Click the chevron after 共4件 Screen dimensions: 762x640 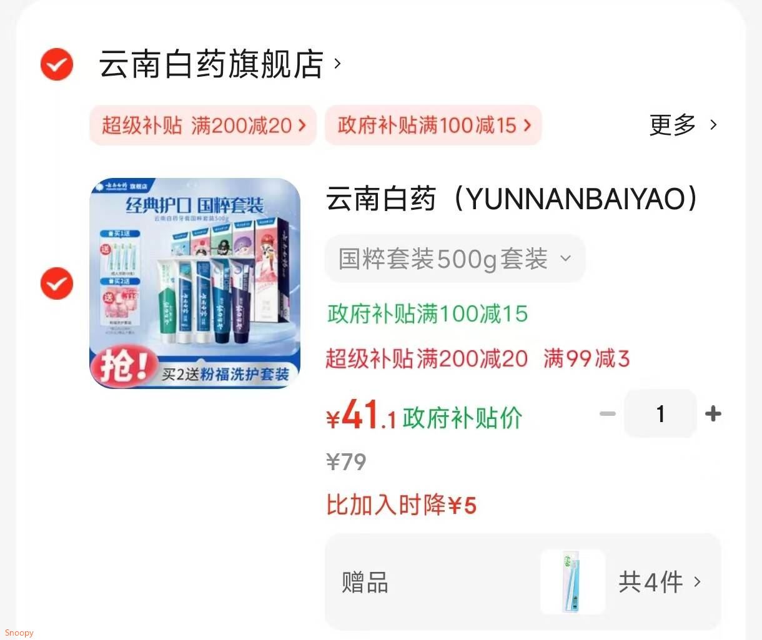(x=697, y=582)
